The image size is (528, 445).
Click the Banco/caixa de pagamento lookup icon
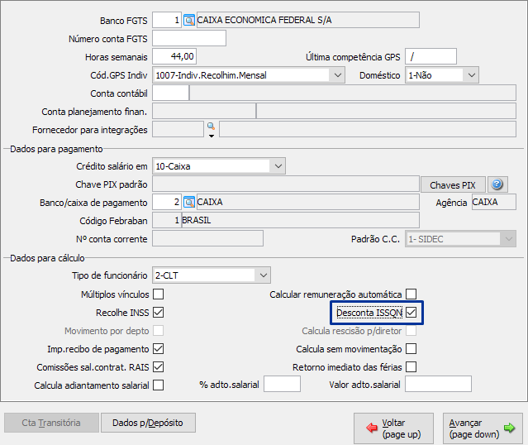(189, 202)
